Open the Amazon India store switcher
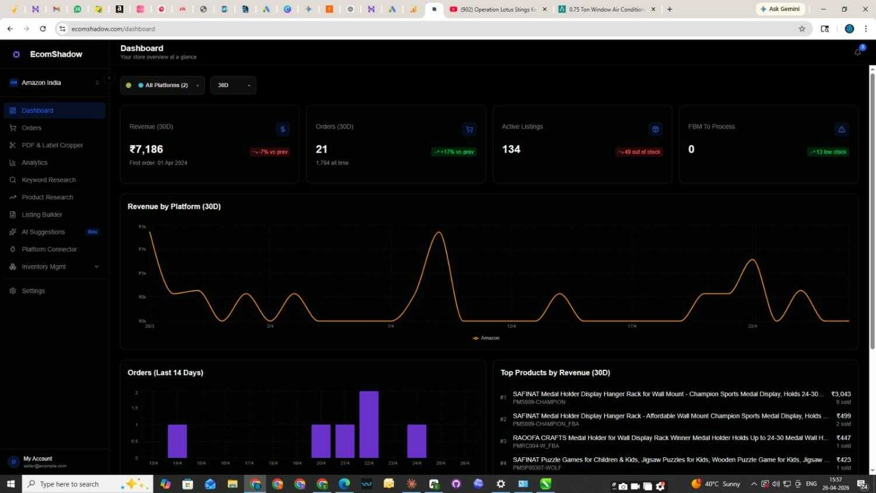 (x=54, y=83)
